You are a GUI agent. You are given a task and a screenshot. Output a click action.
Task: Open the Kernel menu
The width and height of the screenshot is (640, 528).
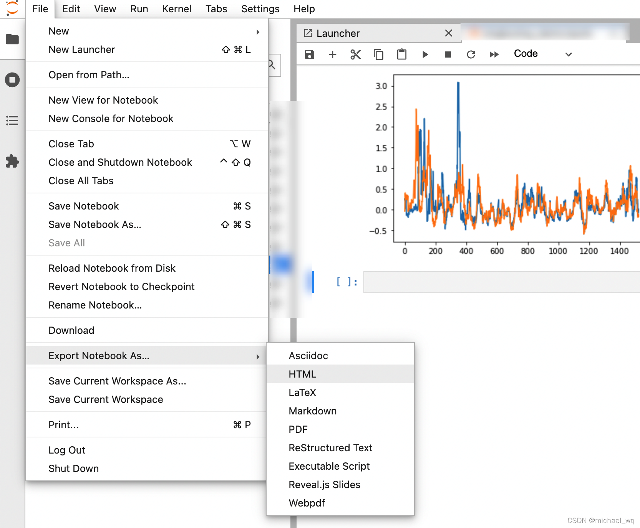pos(177,9)
